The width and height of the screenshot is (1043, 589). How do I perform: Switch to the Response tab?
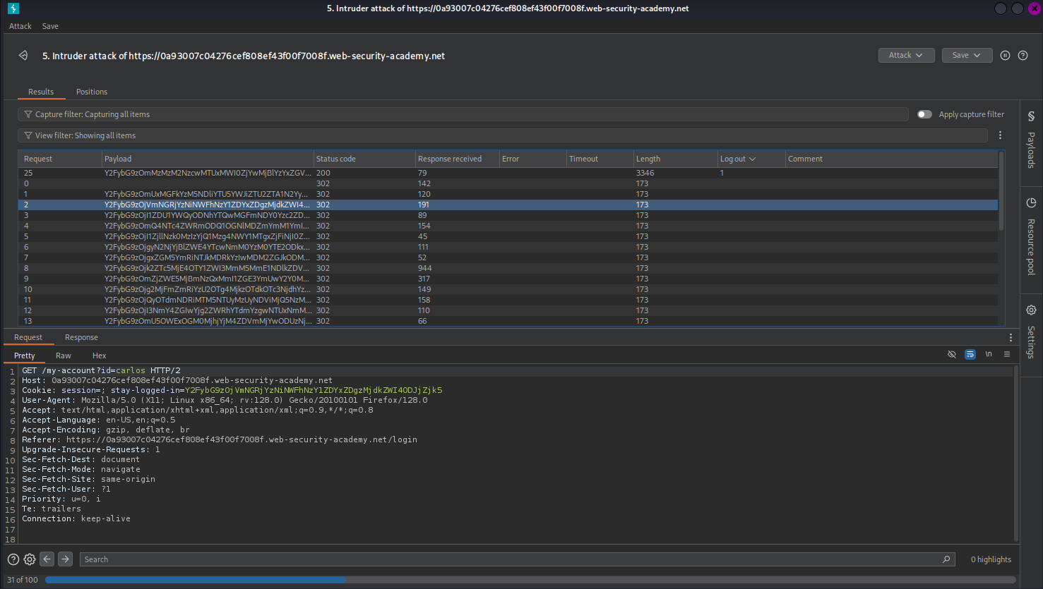pos(81,337)
